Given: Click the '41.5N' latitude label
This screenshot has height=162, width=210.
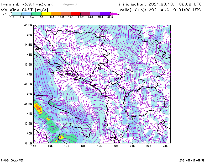Looking at the screenshot, I should click(28, 104).
